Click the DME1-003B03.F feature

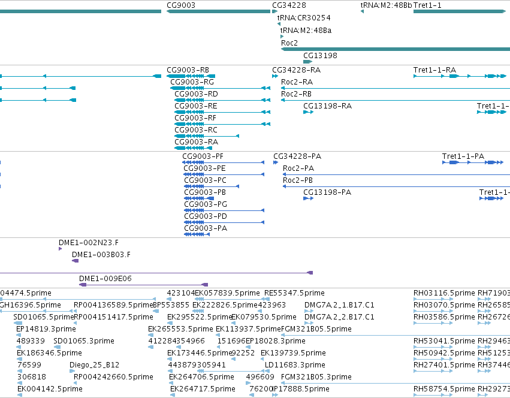point(75,261)
